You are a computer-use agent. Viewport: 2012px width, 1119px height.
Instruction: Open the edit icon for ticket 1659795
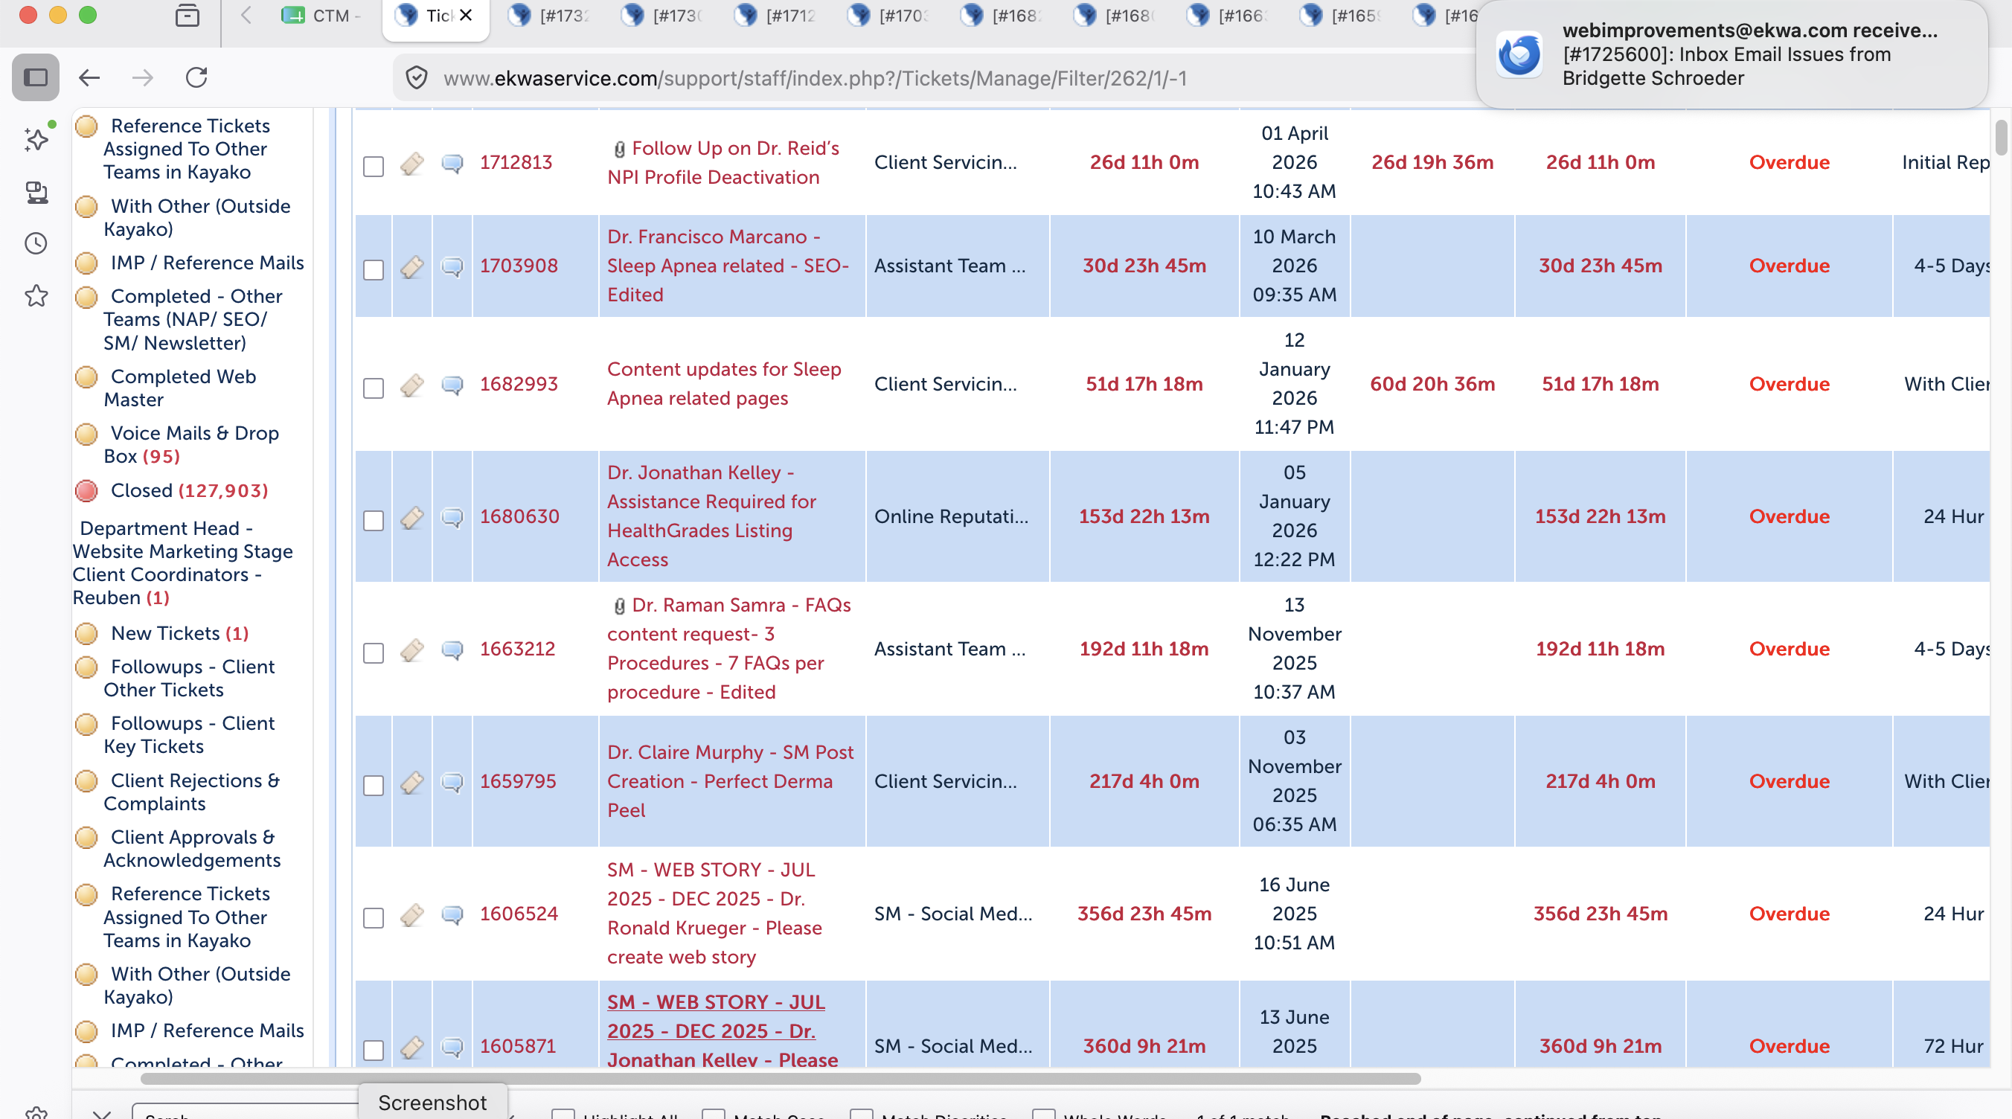click(x=412, y=783)
